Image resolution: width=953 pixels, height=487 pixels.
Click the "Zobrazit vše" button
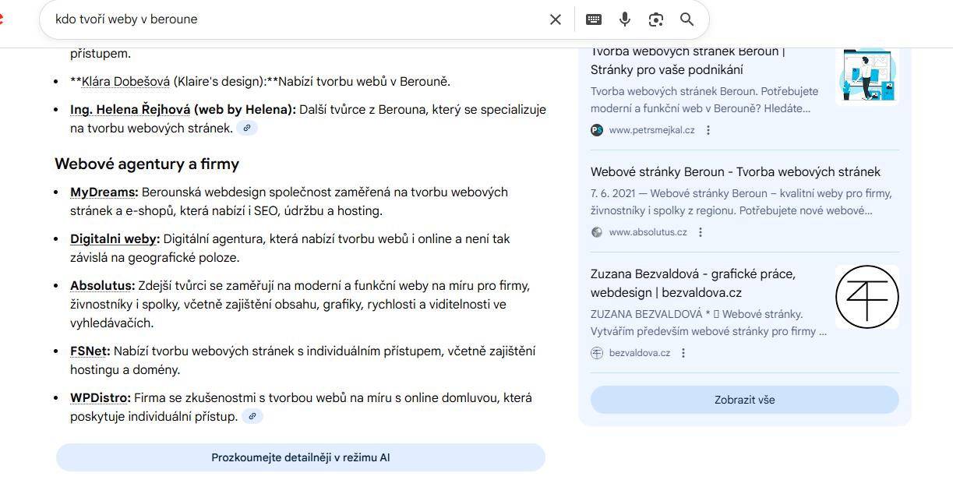click(744, 400)
